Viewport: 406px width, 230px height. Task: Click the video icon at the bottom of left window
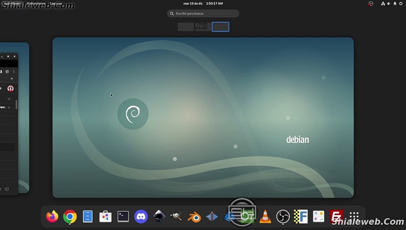click(x=7, y=189)
